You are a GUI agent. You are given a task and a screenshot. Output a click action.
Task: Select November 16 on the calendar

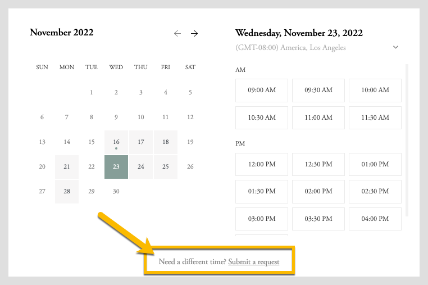pos(116,142)
